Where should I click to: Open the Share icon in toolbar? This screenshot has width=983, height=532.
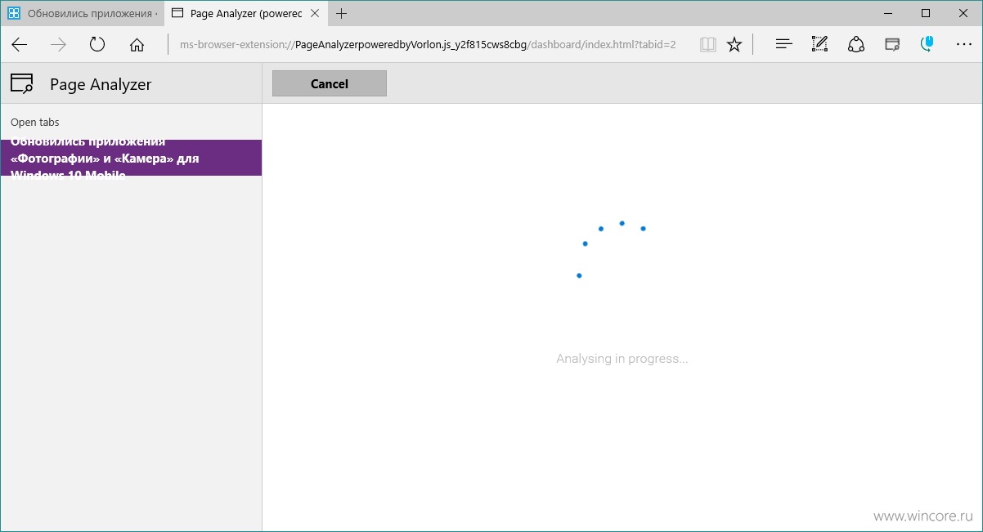pos(855,45)
